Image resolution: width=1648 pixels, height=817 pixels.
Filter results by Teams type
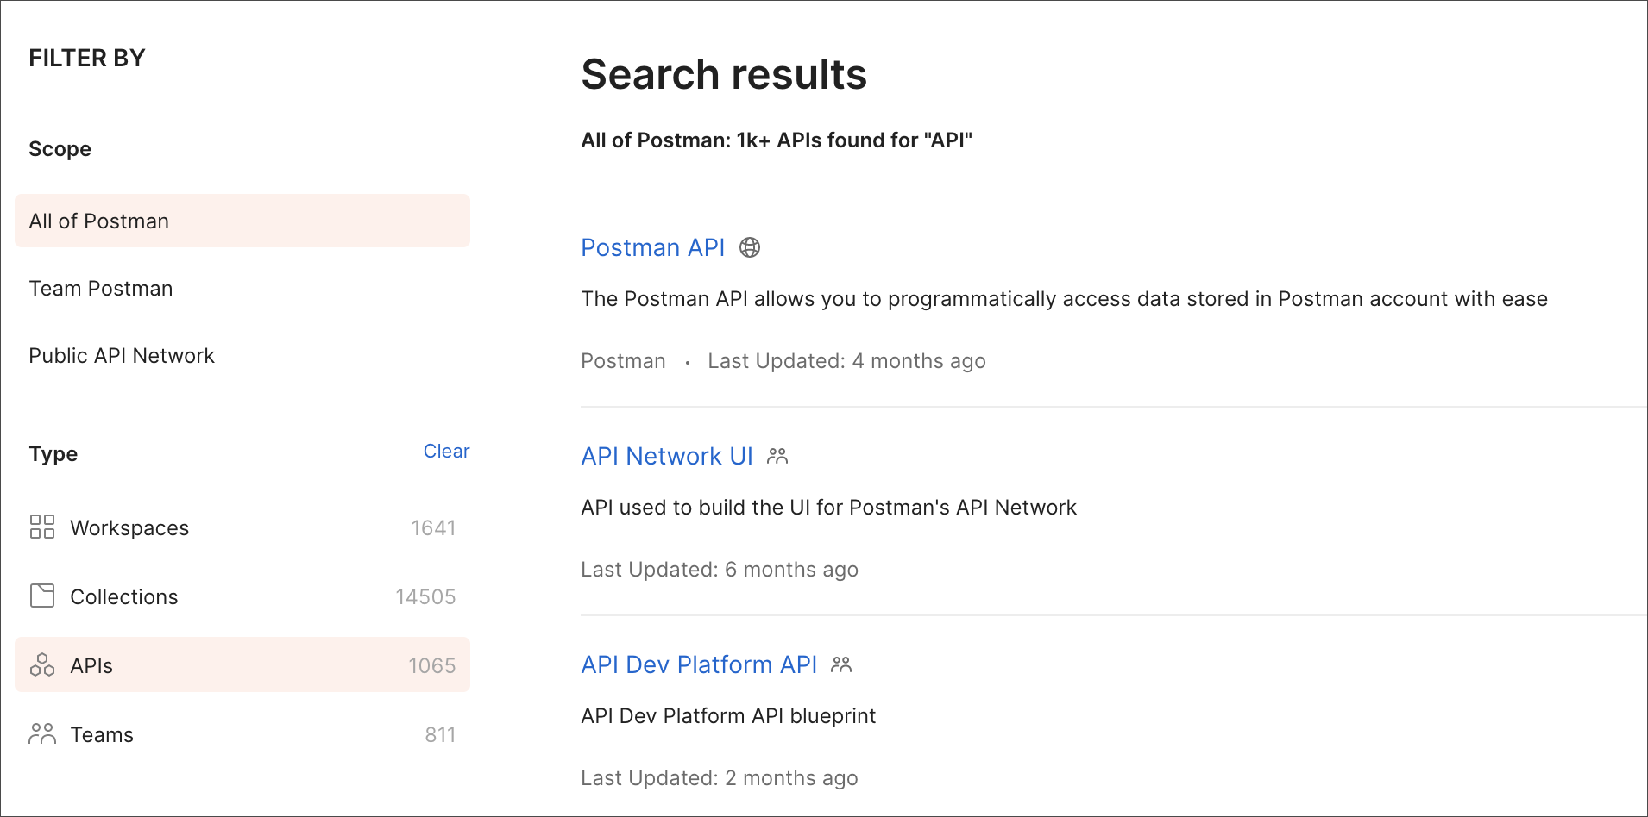(242, 734)
